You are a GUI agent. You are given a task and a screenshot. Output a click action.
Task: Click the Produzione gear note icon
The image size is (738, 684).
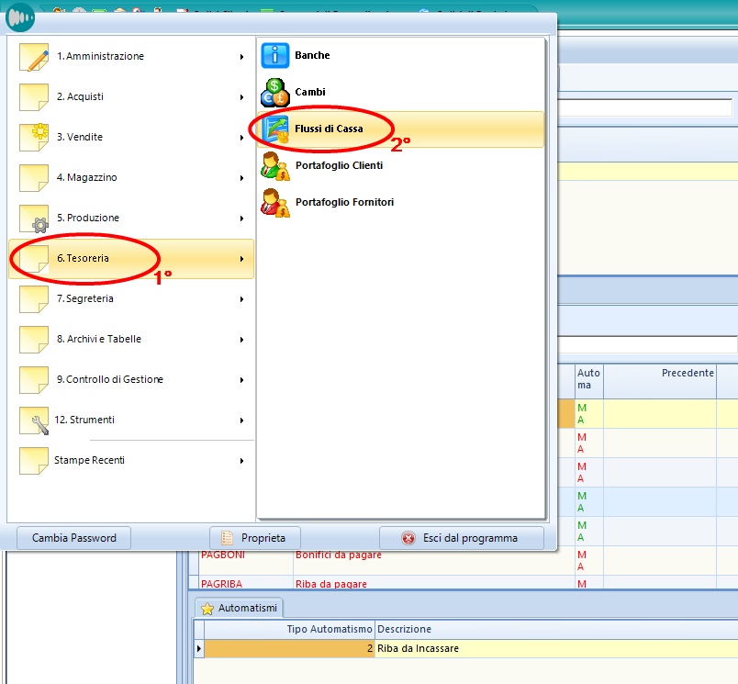[x=34, y=219]
